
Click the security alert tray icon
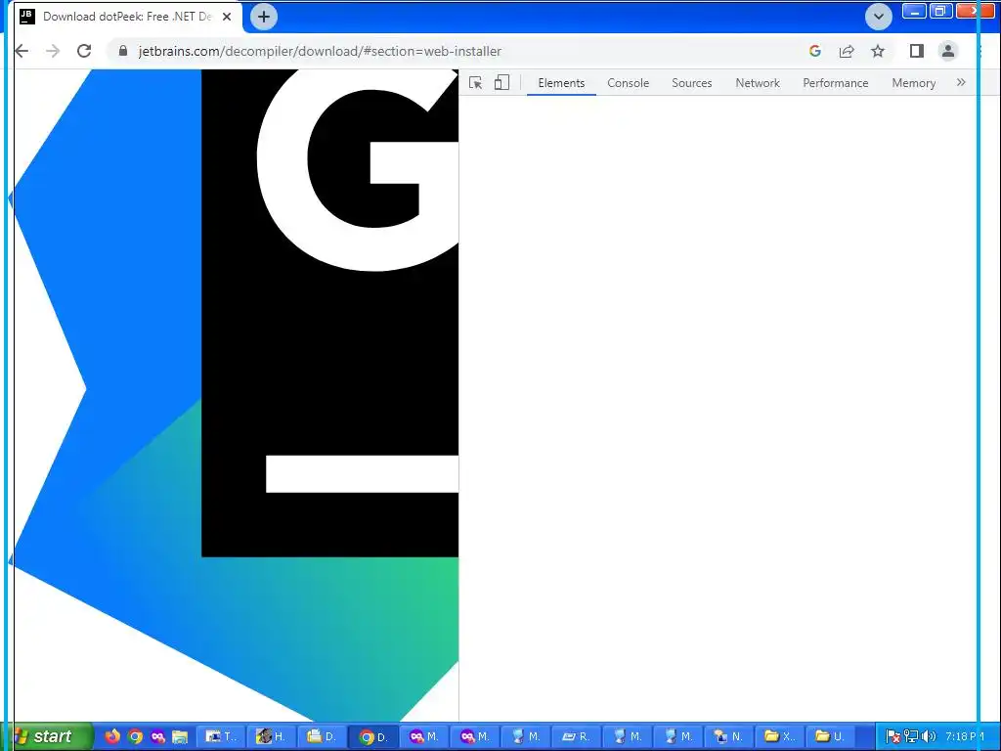tap(893, 737)
